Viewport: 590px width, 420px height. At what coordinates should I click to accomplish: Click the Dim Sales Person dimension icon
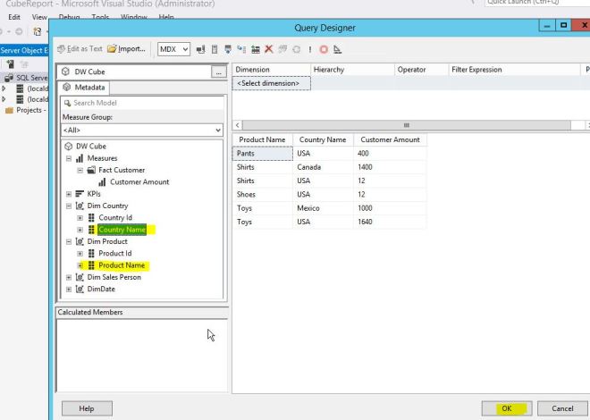coord(80,277)
